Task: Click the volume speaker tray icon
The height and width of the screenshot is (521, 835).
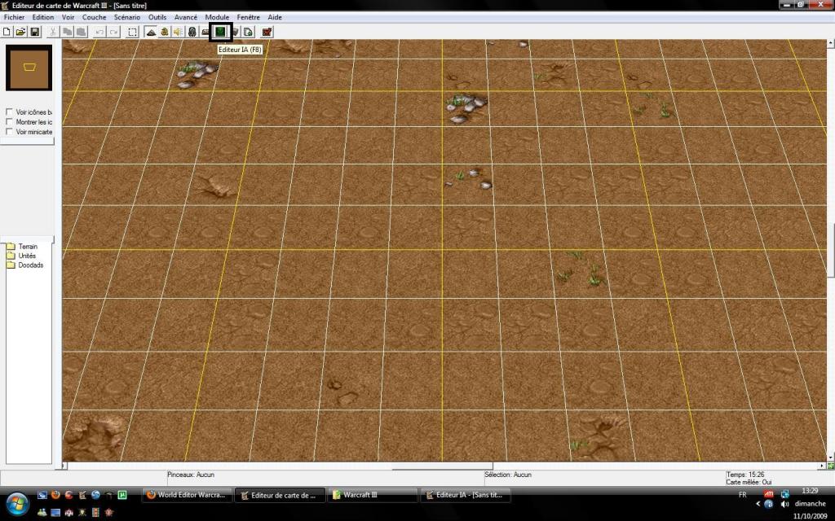Action: (x=784, y=503)
